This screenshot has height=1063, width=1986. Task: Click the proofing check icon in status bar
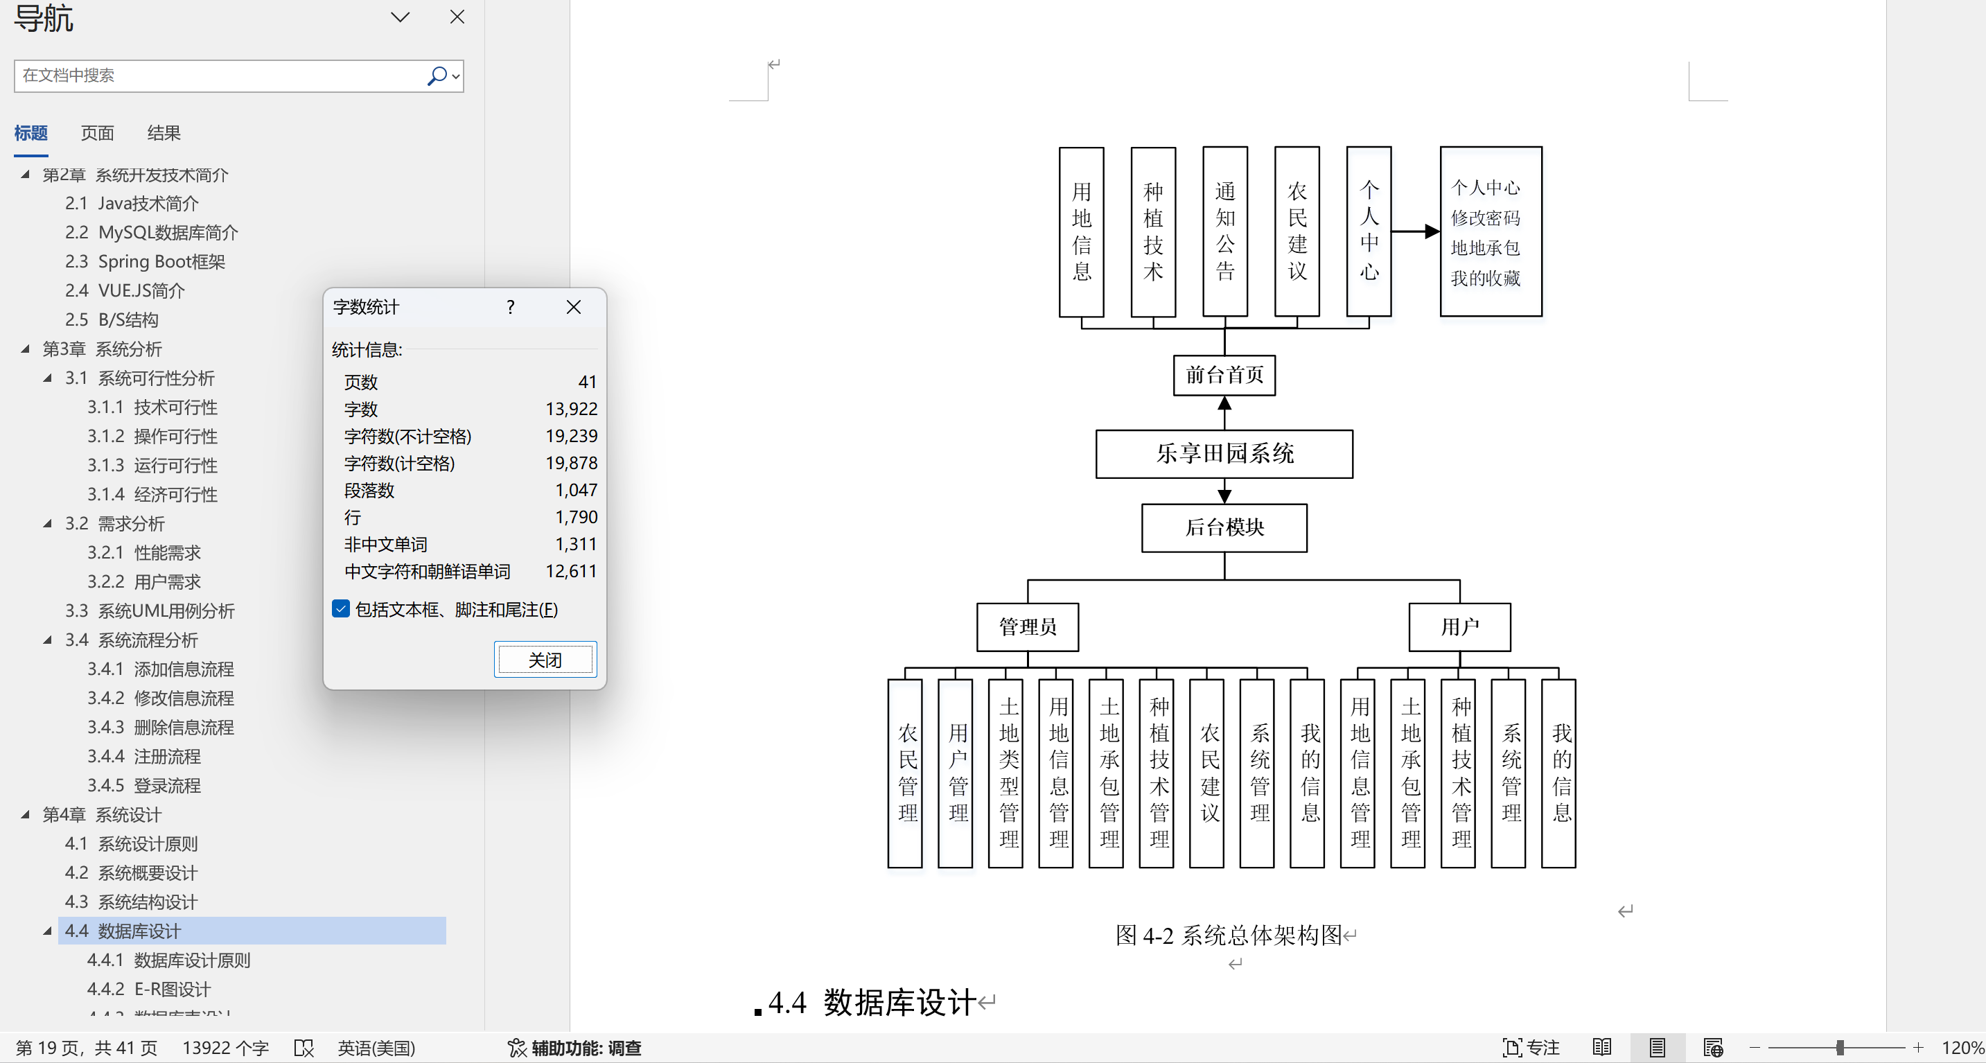tap(304, 1048)
